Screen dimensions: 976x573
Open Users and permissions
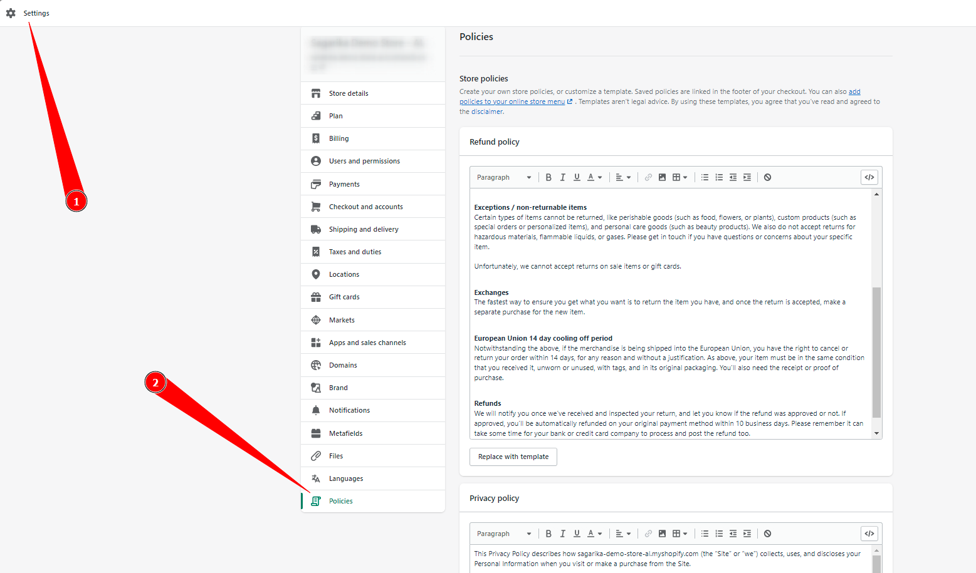[373, 161]
